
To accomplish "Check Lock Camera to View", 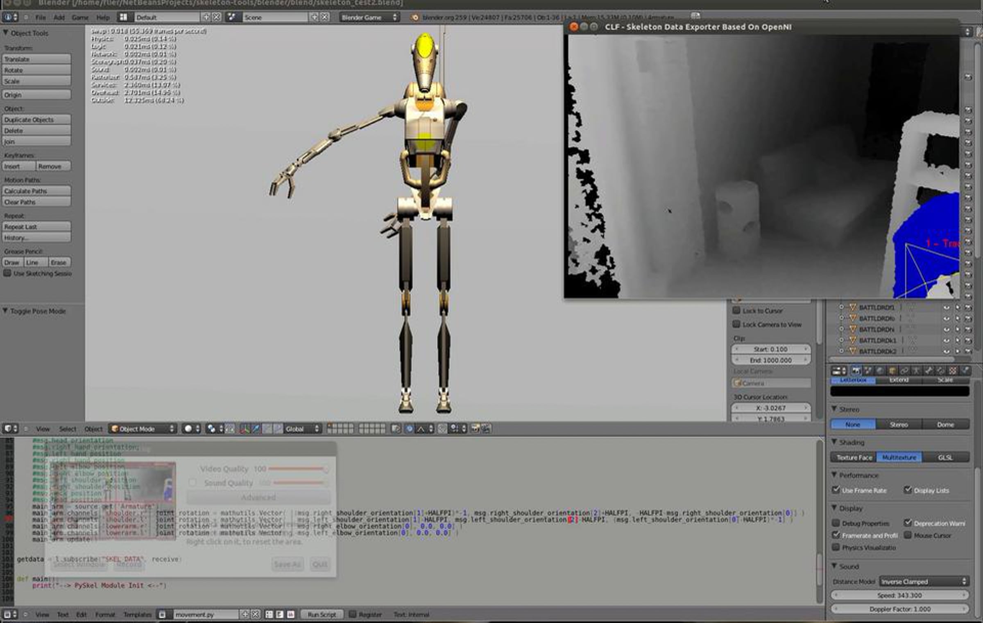I will pyautogui.click(x=736, y=324).
